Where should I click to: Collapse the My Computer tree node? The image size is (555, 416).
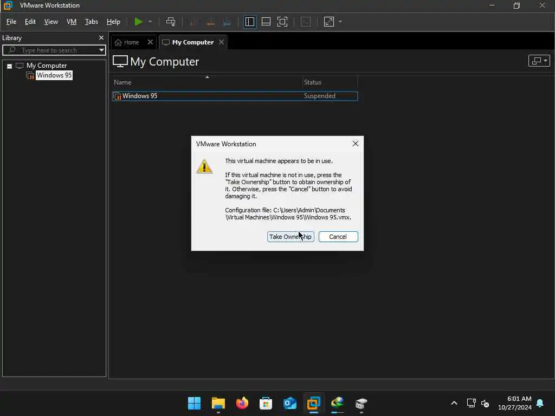[10, 66]
